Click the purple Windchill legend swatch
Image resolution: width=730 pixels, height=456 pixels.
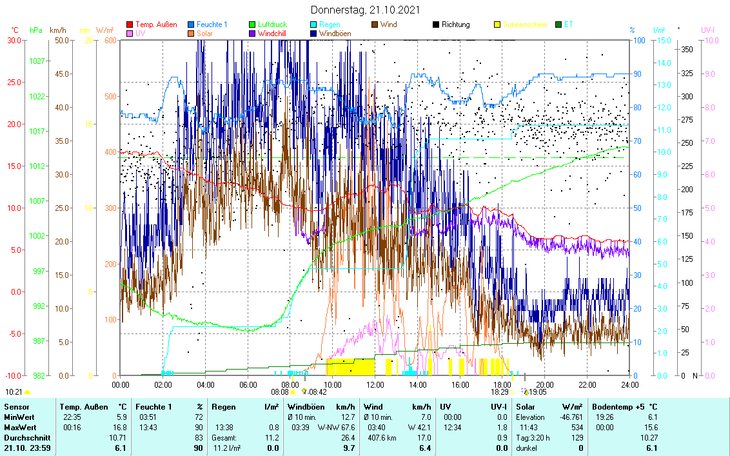coord(252,34)
